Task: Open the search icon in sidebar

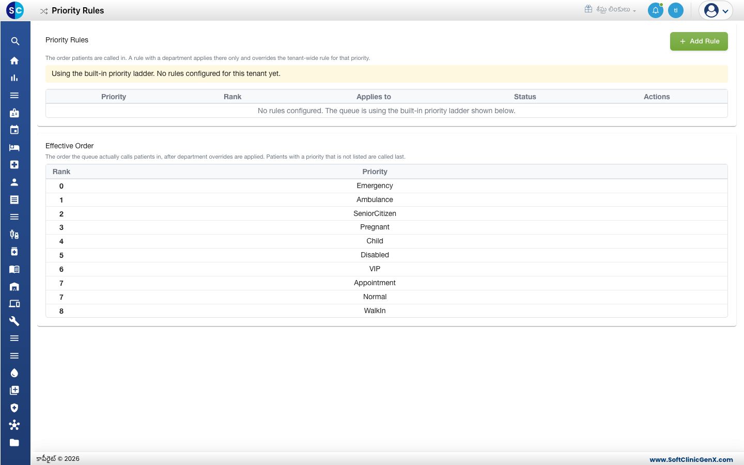Action: (x=15, y=41)
